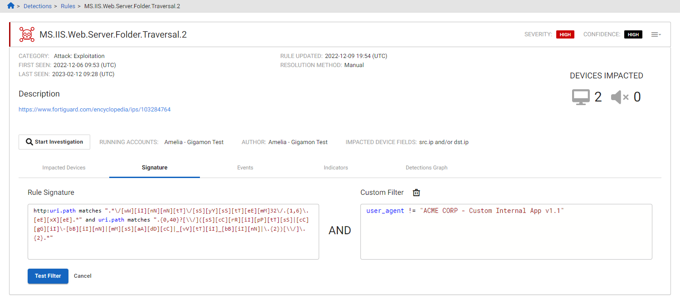Click the home icon in the breadcrumb
The image size is (680, 304).
[x=11, y=6]
